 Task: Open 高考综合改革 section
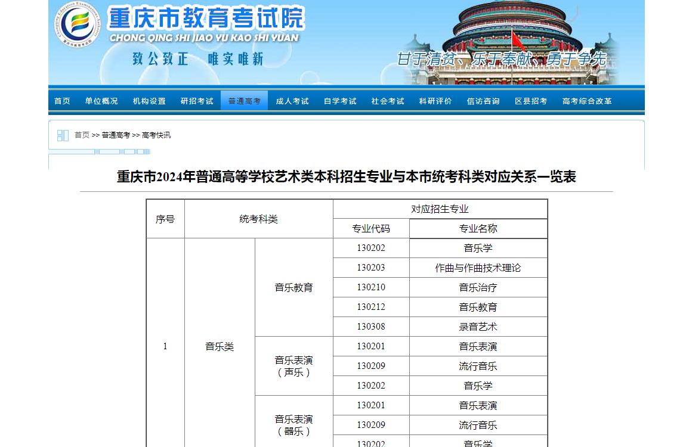coord(587,101)
